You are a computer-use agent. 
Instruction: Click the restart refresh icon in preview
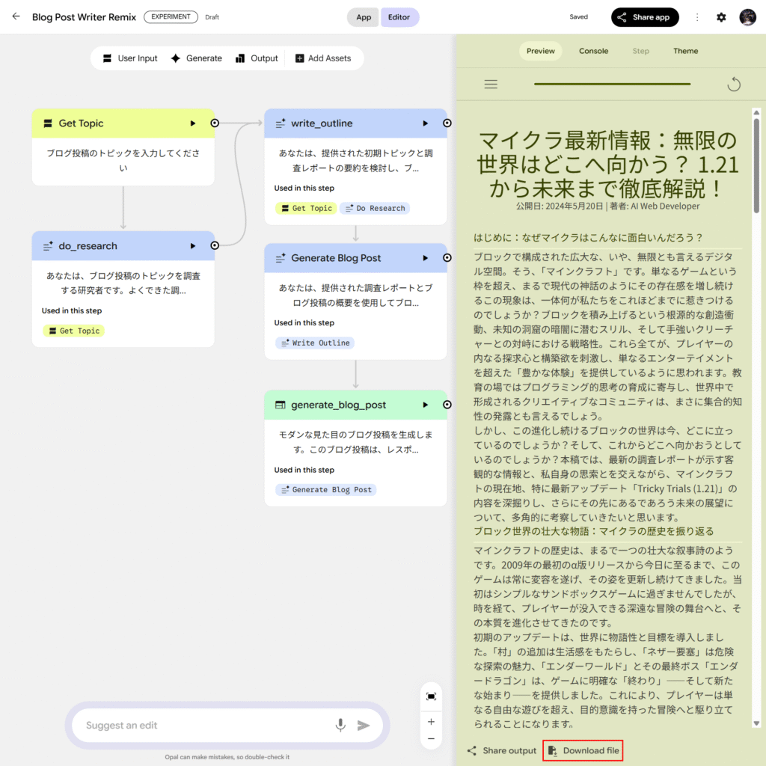(734, 85)
